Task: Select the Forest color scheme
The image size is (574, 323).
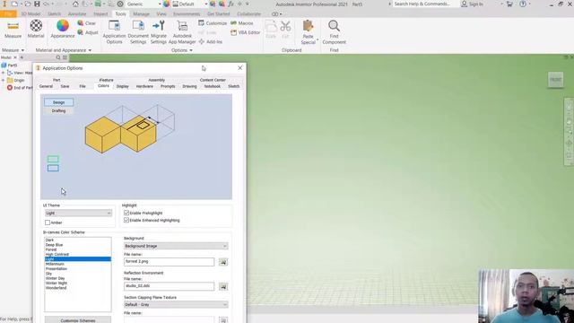Action: [x=78, y=249]
